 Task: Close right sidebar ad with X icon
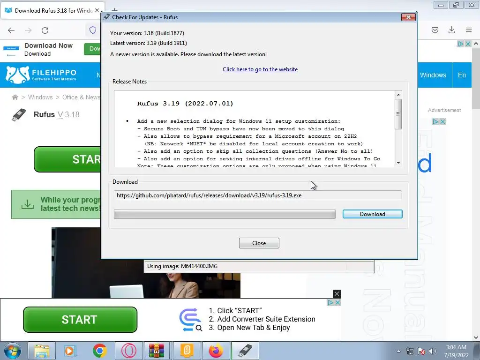[x=442, y=121]
